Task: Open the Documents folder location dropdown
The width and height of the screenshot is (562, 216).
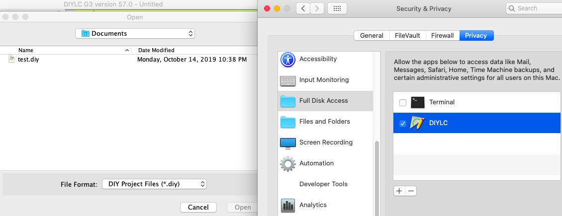Action: pyautogui.click(x=135, y=34)
